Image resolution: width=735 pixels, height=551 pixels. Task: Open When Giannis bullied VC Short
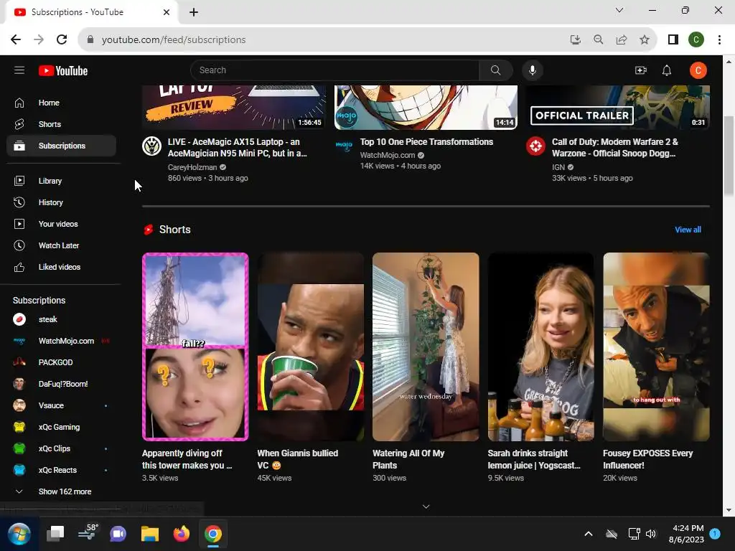pos(310,347)
